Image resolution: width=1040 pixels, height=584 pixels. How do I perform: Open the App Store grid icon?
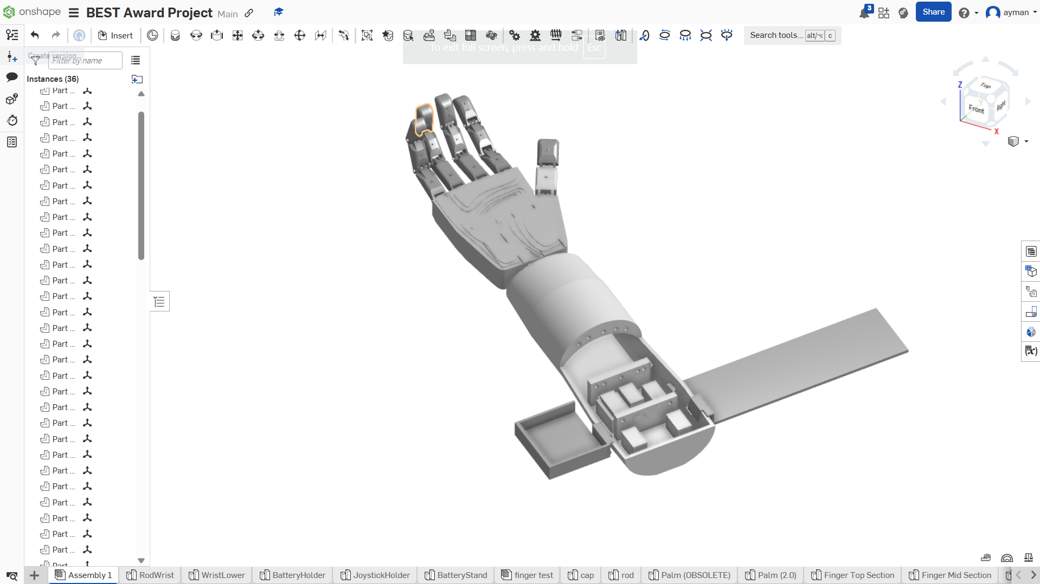884,13
